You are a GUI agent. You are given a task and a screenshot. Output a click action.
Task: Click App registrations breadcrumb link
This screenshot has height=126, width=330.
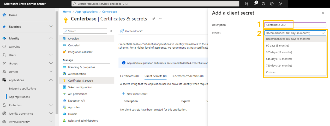pos(86,12)
